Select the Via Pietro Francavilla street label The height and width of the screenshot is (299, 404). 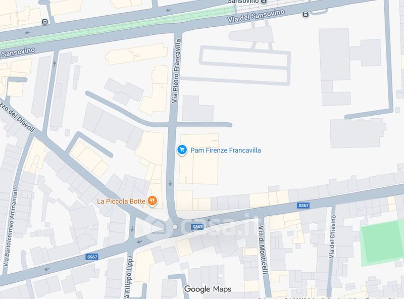pos(176,71)
